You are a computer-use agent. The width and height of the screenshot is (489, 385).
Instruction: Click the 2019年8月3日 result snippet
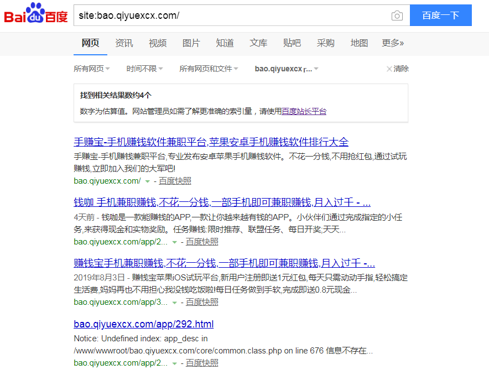[x=241, y=284]
